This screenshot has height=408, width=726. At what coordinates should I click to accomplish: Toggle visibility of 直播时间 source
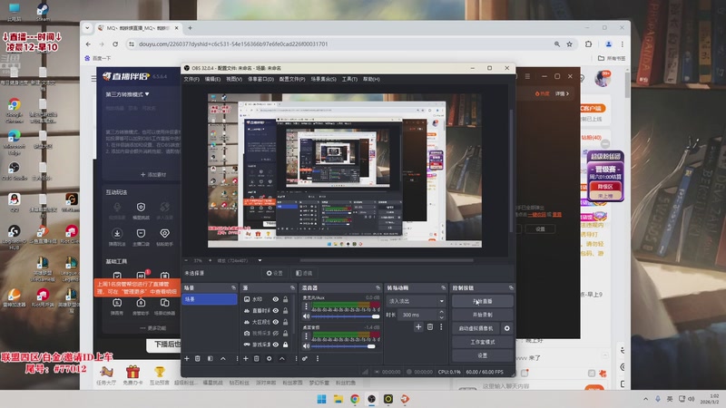pos(276,310)
